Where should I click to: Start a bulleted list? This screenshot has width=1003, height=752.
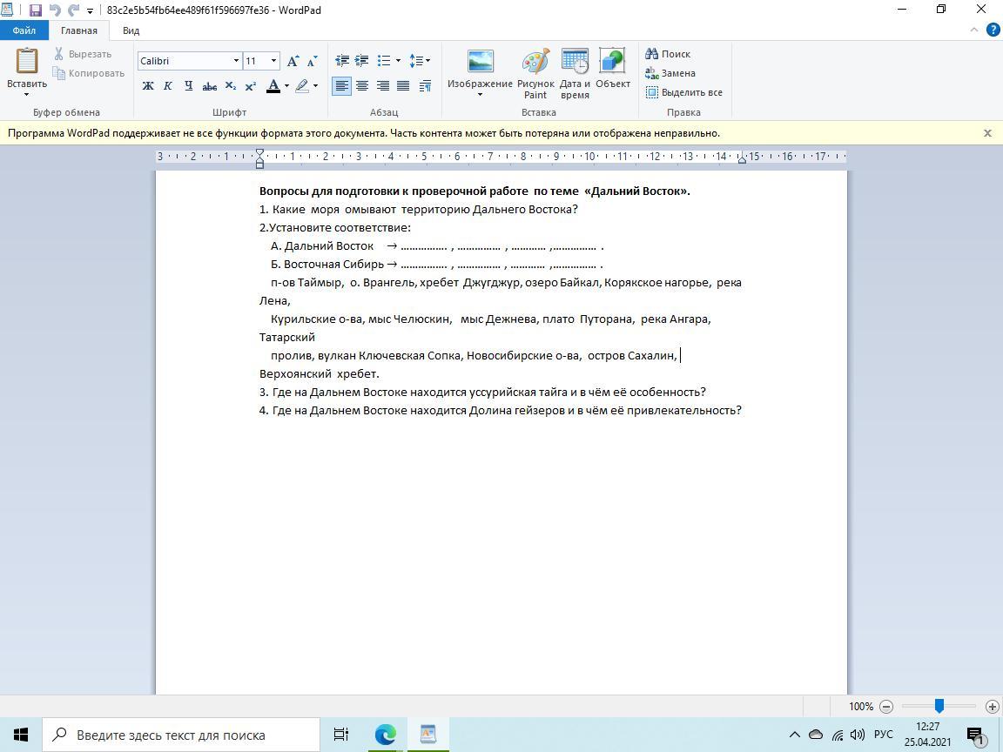[384, 61]
